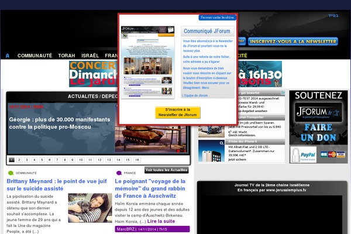Click the Hebrew 'בס"ד' text
Viewport: 351px width, 234px height.
tap(333, 16)
